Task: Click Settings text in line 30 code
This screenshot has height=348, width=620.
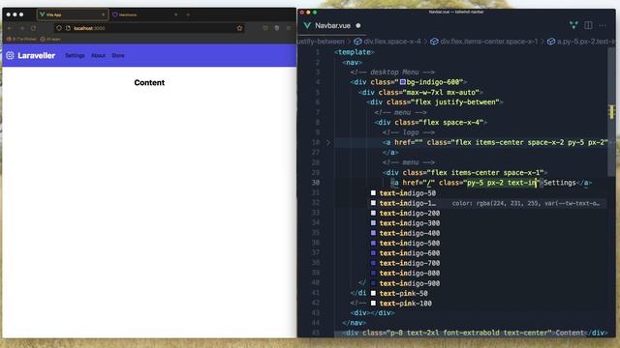Action: [560, 183]
